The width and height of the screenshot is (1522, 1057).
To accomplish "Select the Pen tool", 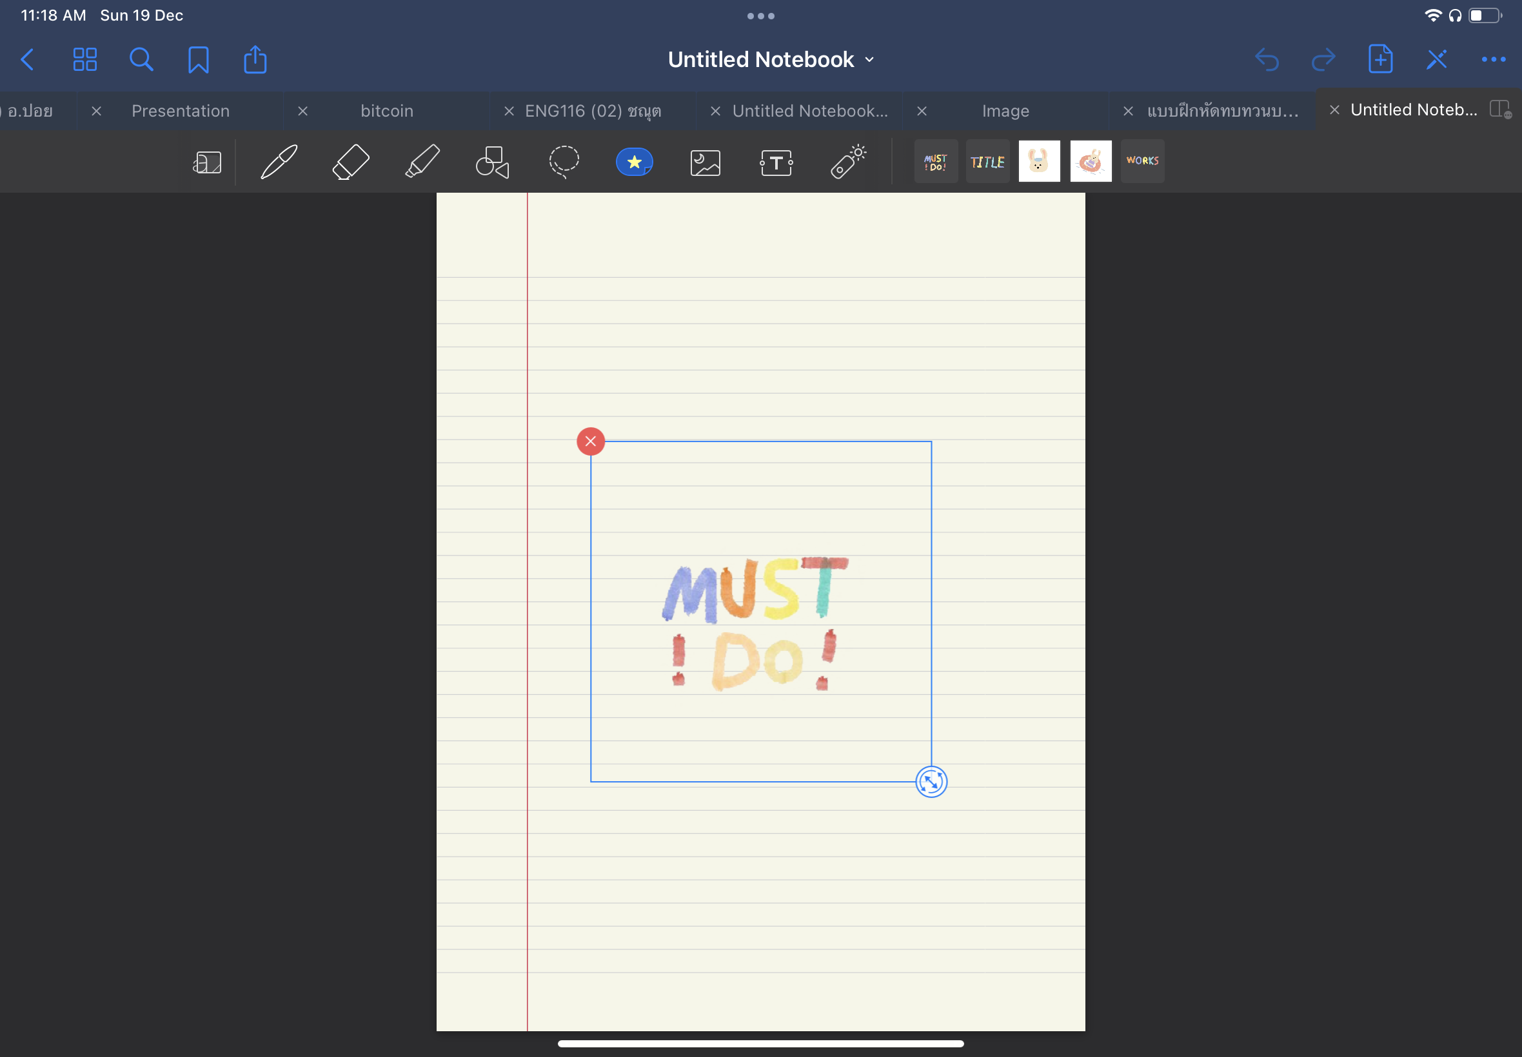I will (x=279, y=162).
